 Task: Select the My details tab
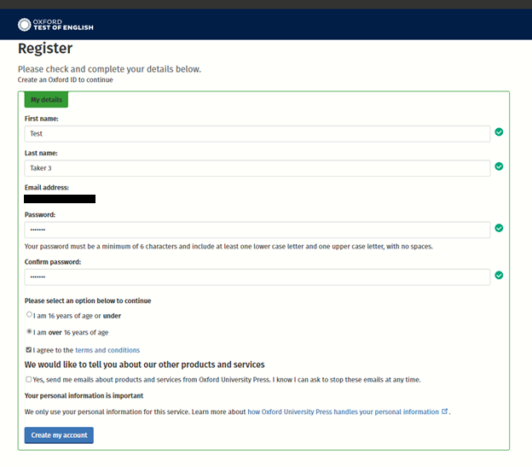(x=46, y=100)
